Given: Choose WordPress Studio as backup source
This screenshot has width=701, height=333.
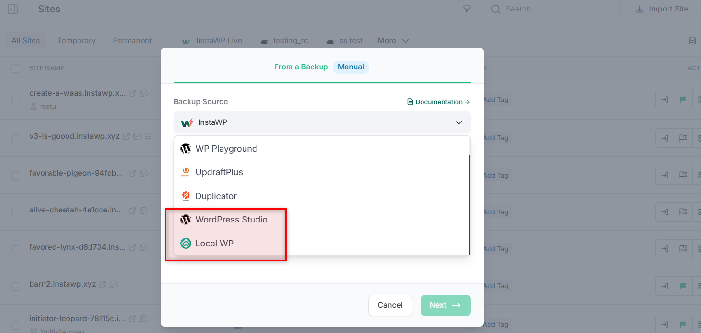Looking at the screenshot, I should point(322,220).
